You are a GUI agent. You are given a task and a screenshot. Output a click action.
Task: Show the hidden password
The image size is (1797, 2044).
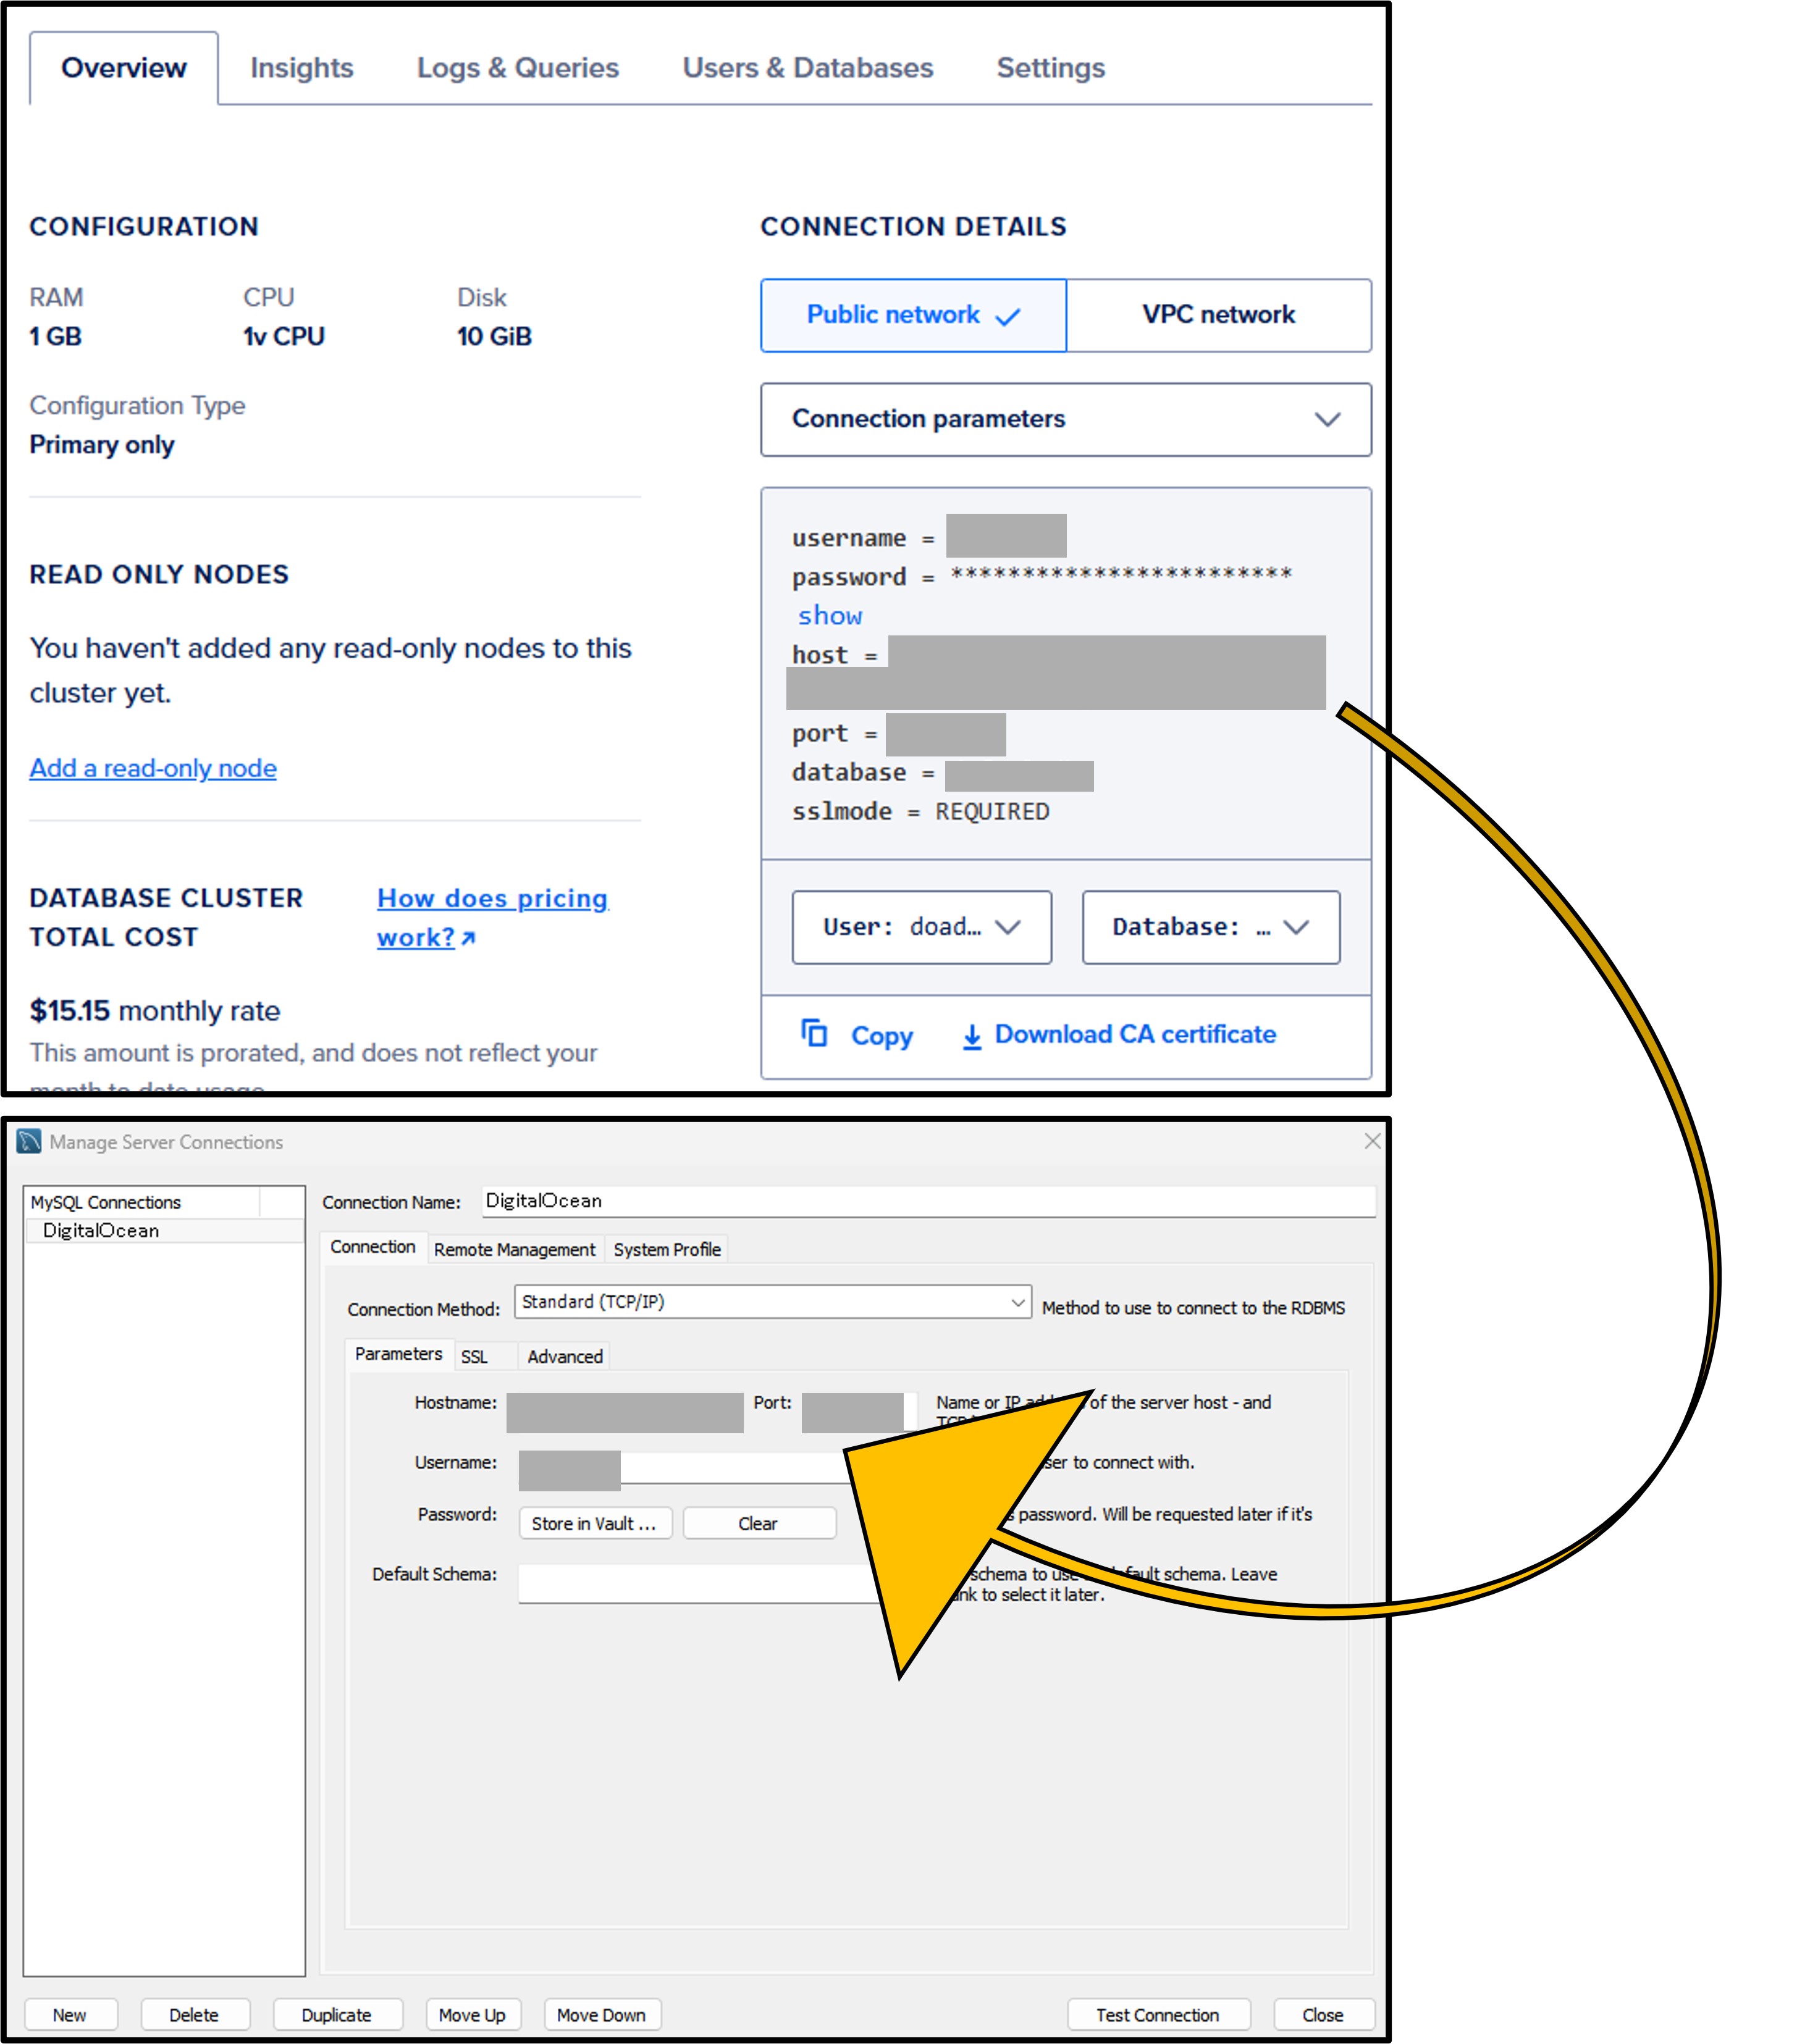(830, 615)
